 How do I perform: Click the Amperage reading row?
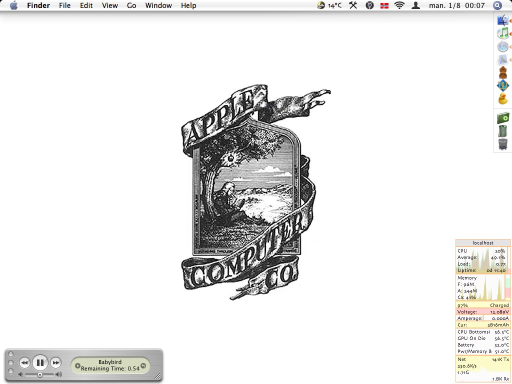point(483,318)
